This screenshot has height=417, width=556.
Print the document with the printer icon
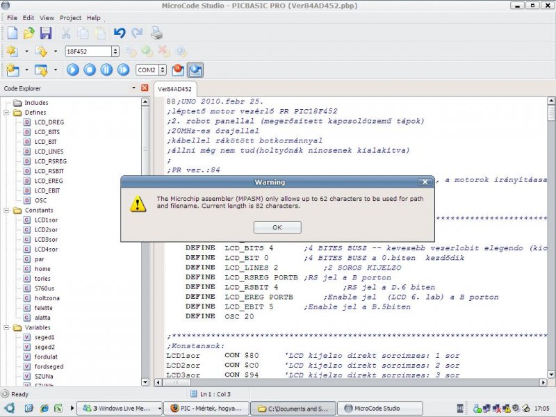click(156, 33)
